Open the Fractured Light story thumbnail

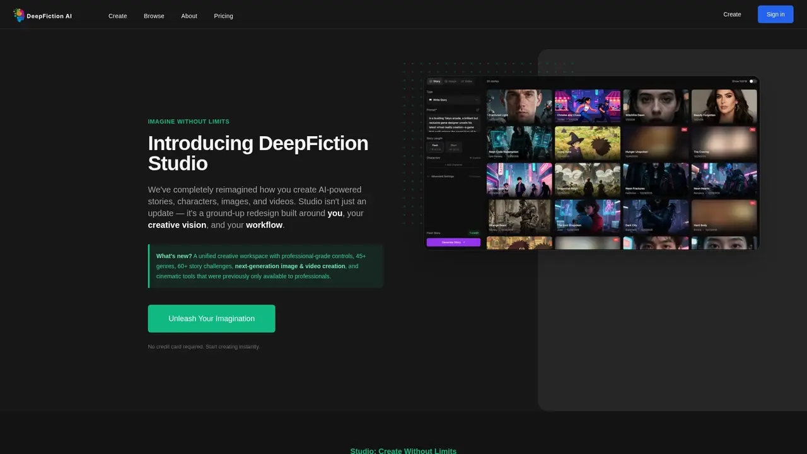(520, 106)
